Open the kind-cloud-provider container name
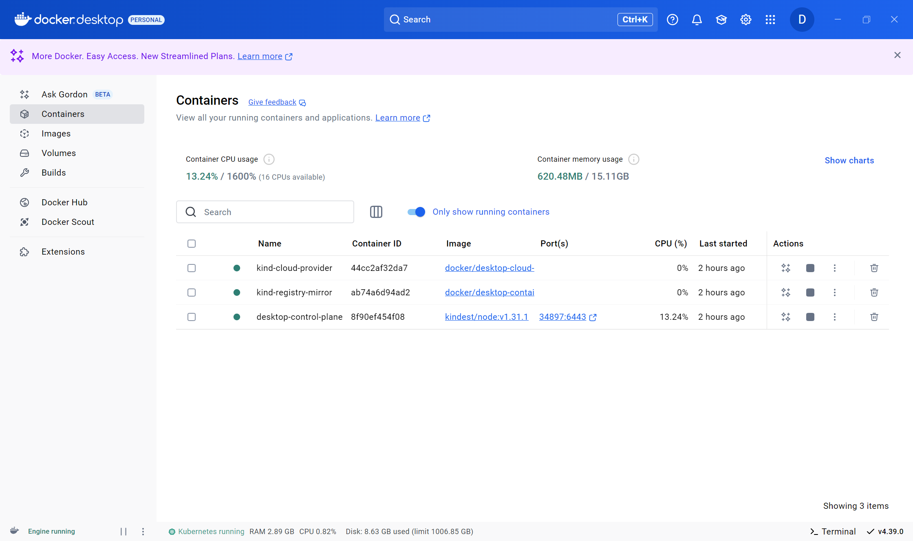Viewport: 913px width, 541px height. (x=294, y=268)
